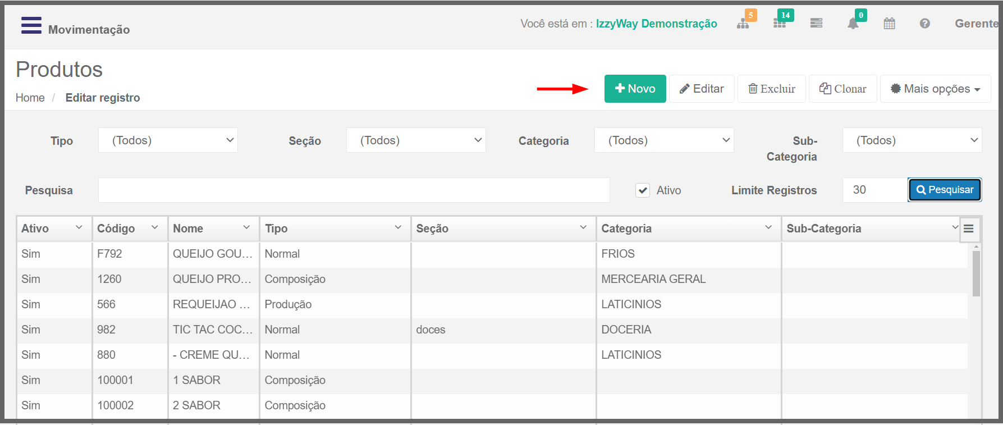This screenshot has height=425, width=1003.
Task: Click the server list icon in header
Action: 817,24
